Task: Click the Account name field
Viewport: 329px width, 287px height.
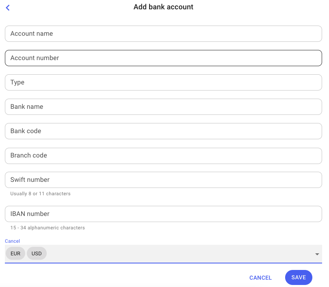Action: pyautogui.click(x=163, y=34)
